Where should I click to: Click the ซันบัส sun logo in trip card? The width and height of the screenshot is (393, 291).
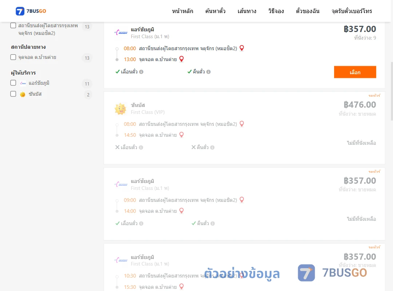point(120,109)
